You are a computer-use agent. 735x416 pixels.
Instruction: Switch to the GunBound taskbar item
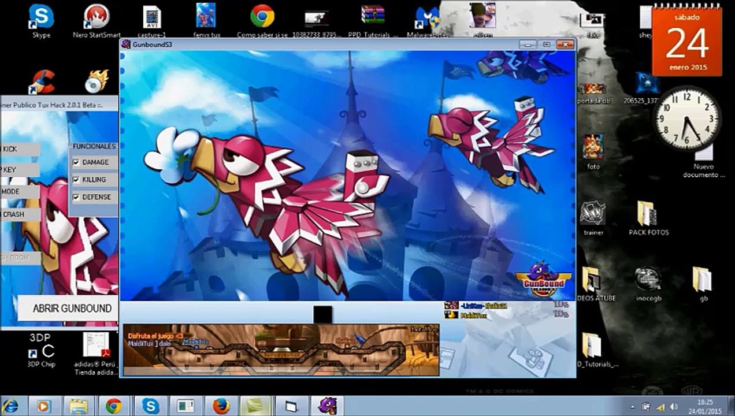[x=327, y=406]
